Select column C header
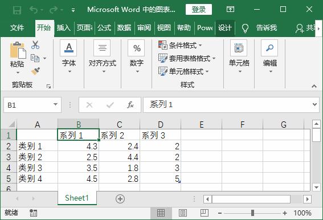Screen dimensions: 323x220 coord(119,125)
